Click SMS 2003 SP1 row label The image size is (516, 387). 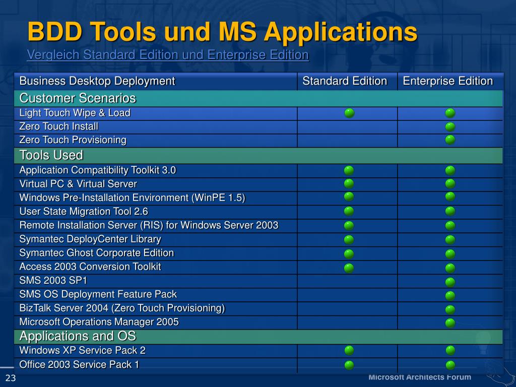coord(53,280)
